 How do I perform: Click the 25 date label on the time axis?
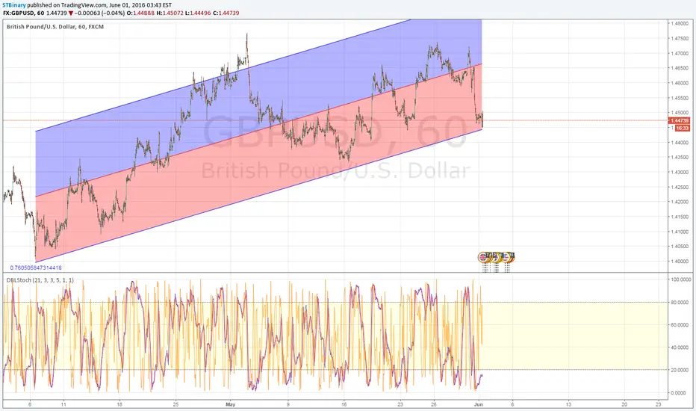click(x=175, y=405)
